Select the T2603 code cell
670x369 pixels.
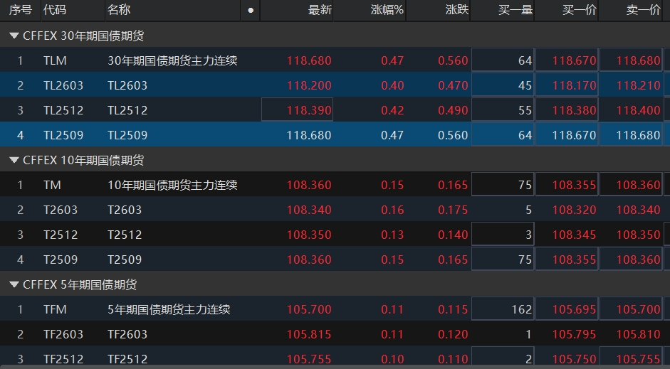coord(61,210)
